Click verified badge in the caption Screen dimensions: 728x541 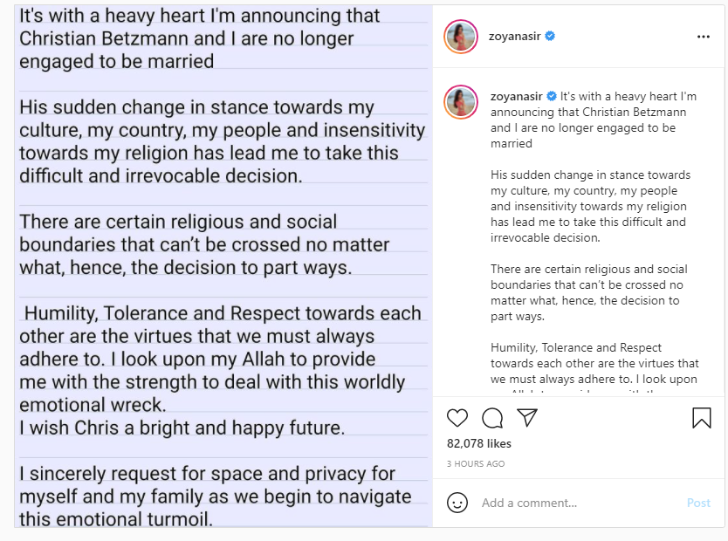coord(552,96)
